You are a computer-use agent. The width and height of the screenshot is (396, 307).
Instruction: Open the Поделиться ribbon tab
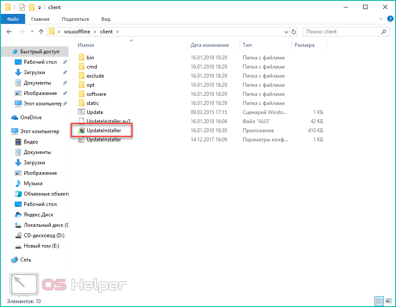click(x=75, y=19)
